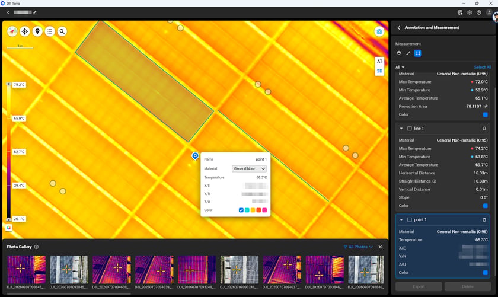Select the line measurement tool
Viewport: 498px width, 297px height.
point(408,53)
